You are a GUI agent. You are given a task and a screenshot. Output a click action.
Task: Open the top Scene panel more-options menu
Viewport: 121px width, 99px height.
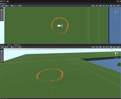pyautogui.click(x=120, y=4)
